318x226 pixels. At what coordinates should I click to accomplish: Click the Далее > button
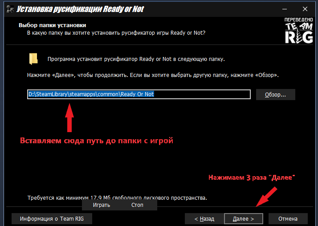tap(243, 219)
